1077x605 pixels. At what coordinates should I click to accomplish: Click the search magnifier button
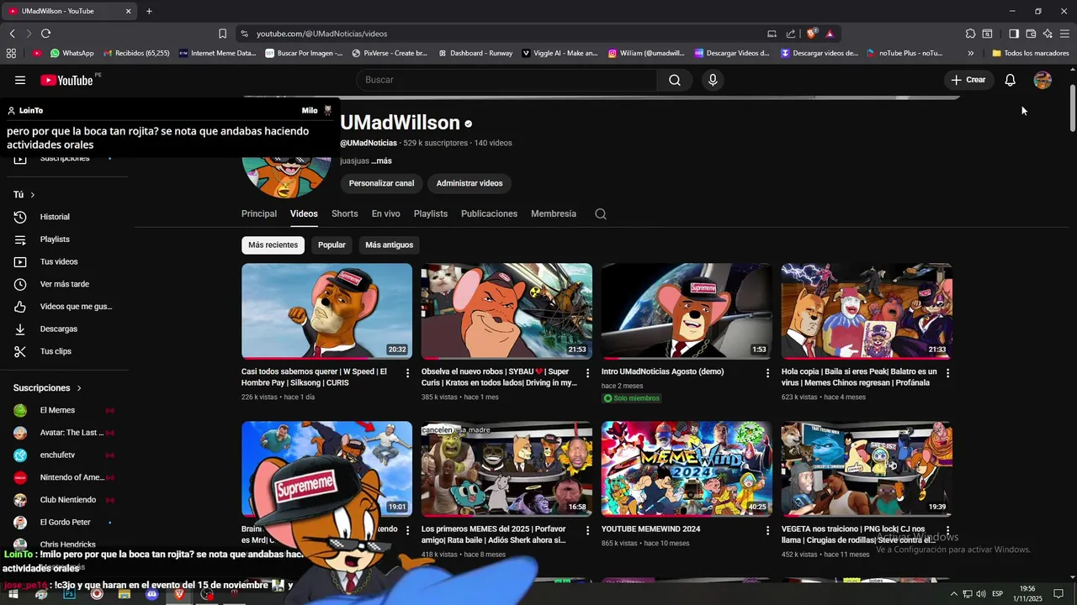pyautogui.click(x=675, y=80)
